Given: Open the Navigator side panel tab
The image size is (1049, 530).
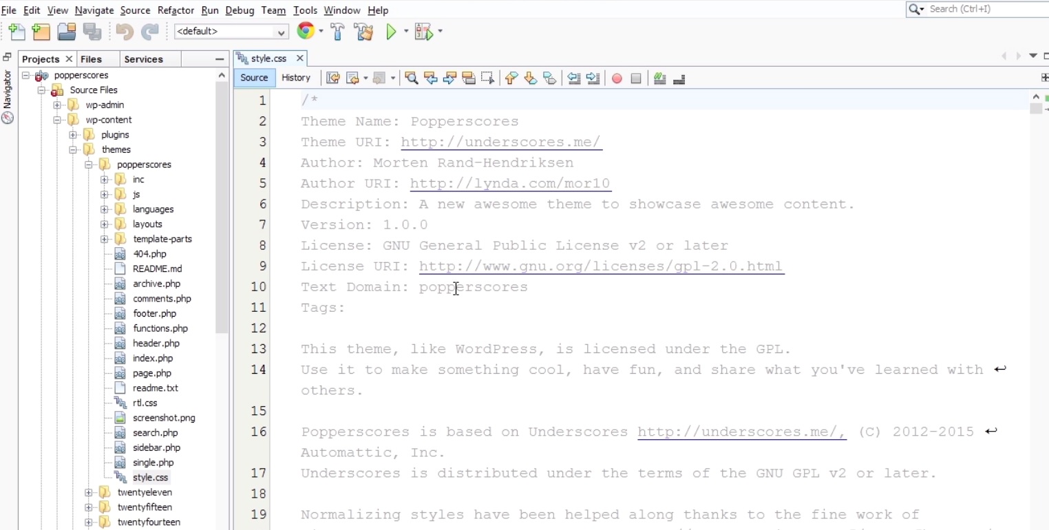Looking at the screenshot, I should (x=8, y=96).
